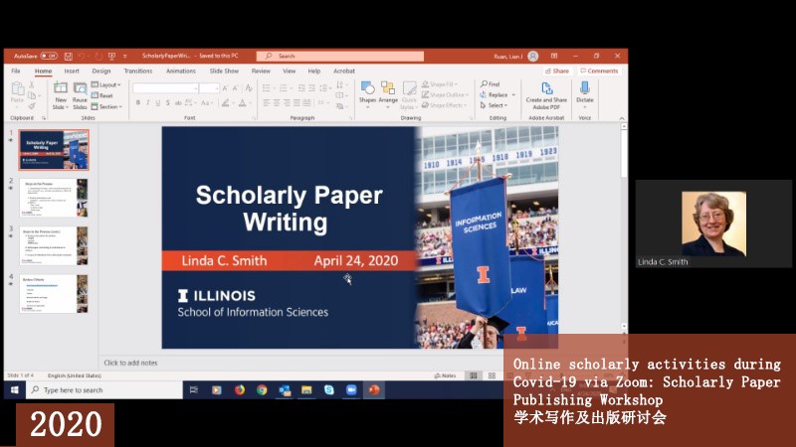796x447 pixels.
Task: Click the font color button
Action: click(x=243, y=103)
